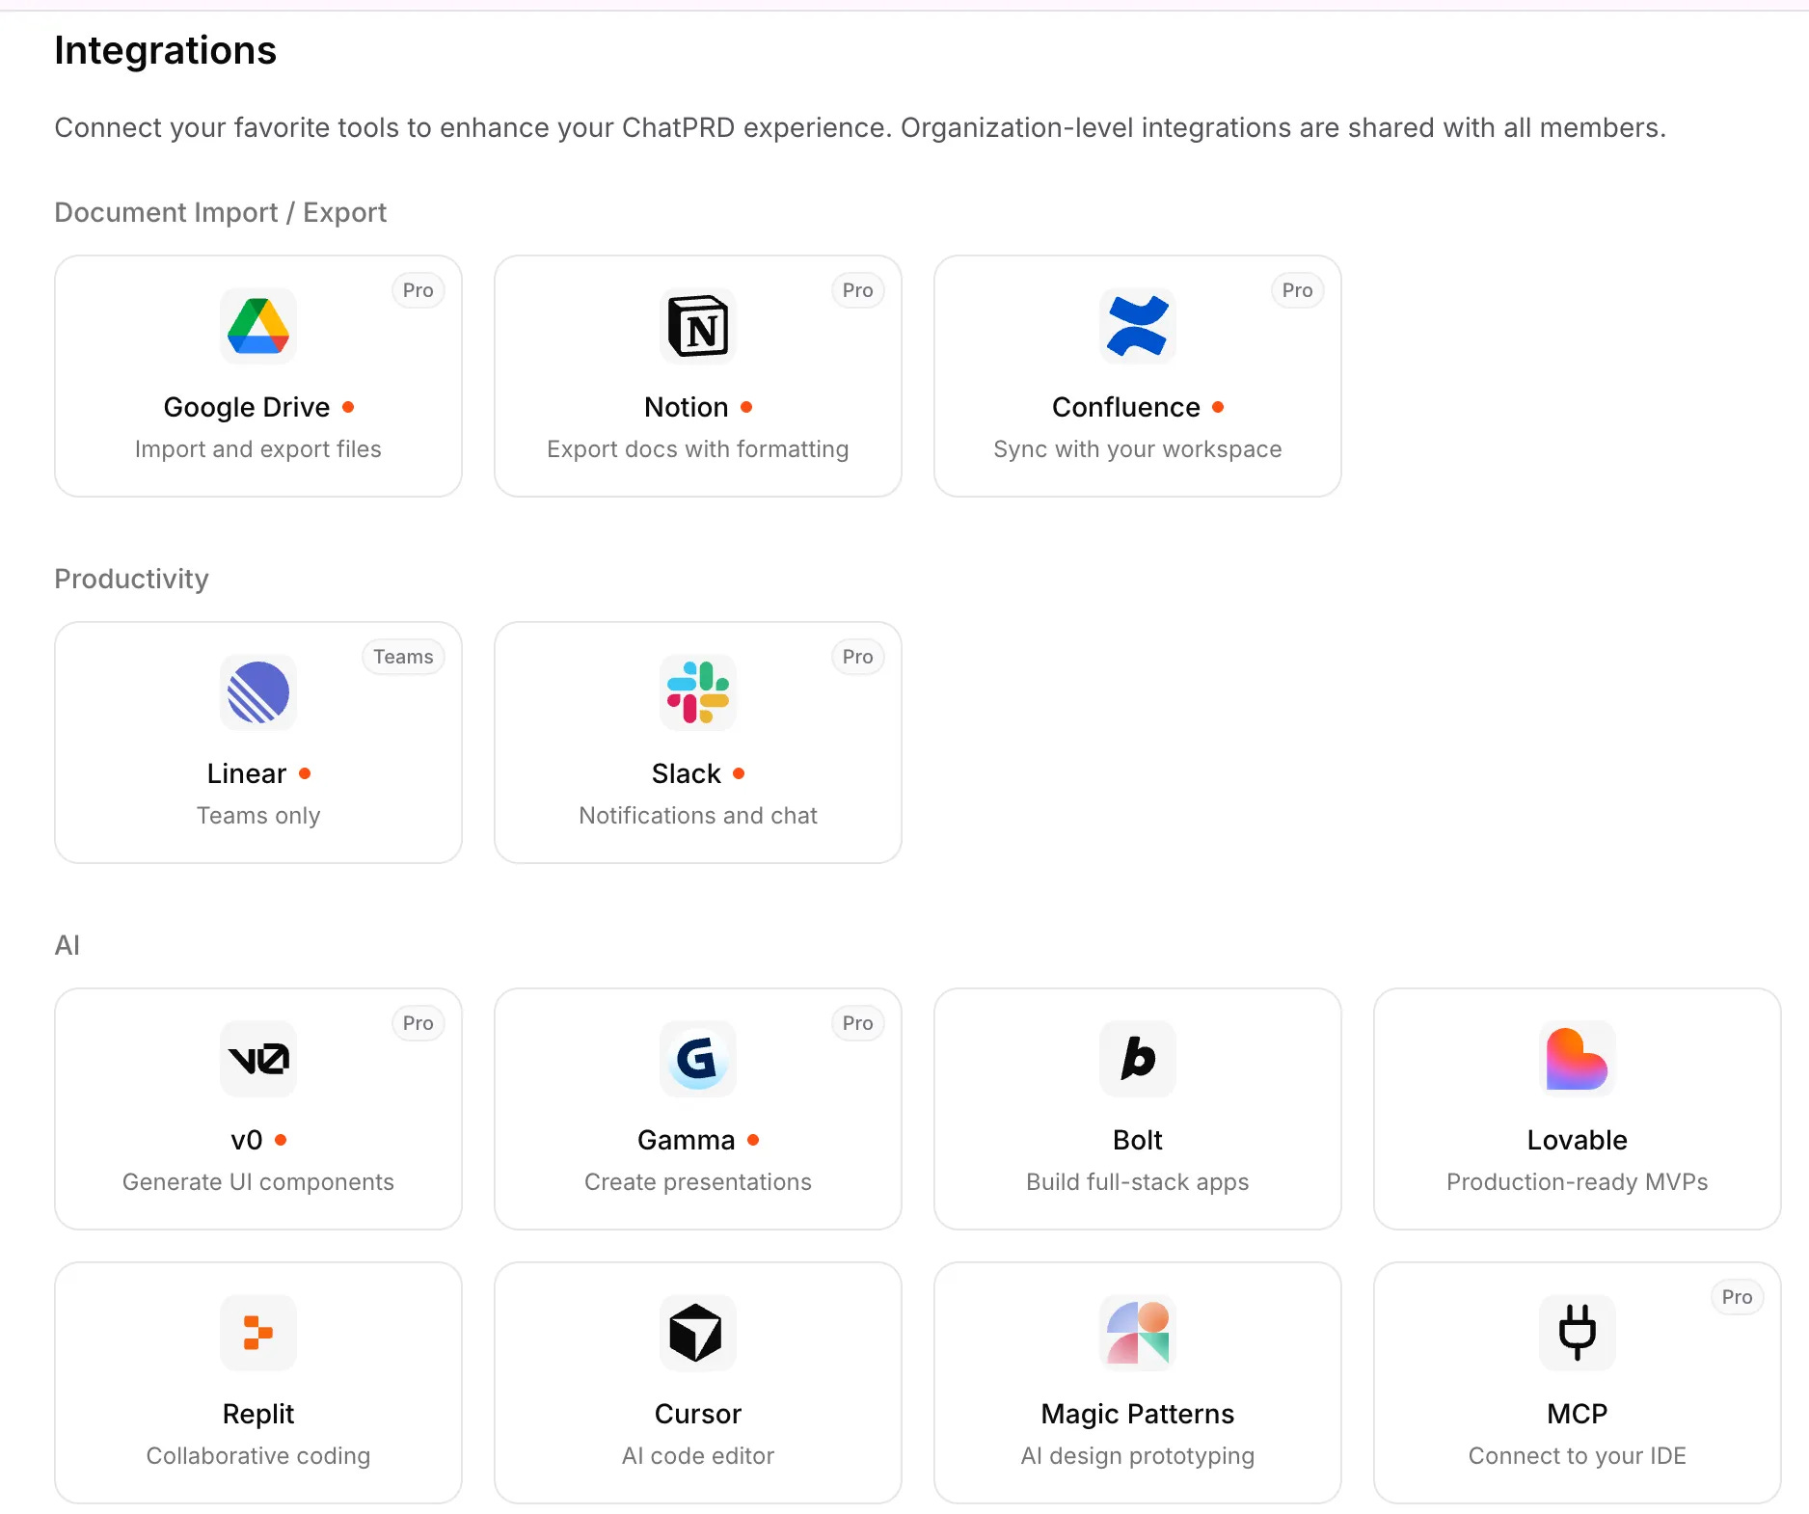Click 'Notifications and chat' description
Screen dimensions: 1809x1514
(x=698, y=816)
